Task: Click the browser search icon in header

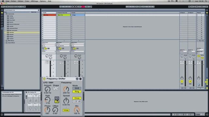Action: [x=39, y=10]
